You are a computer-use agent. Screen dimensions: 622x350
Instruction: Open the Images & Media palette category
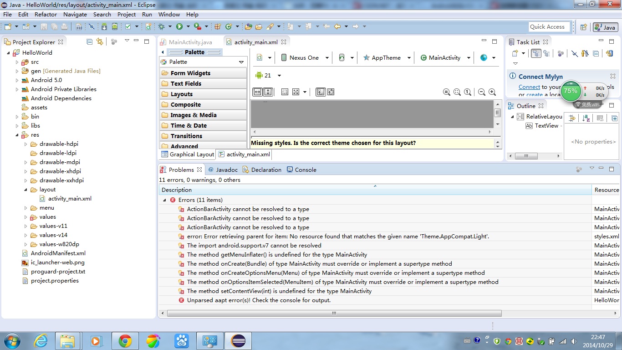click(x=203, y=115)
